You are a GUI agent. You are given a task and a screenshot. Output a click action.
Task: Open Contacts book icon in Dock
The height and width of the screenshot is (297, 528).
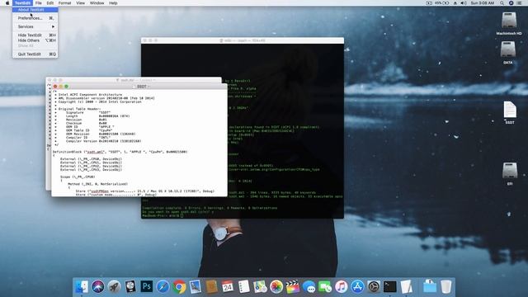click(211, 287)
